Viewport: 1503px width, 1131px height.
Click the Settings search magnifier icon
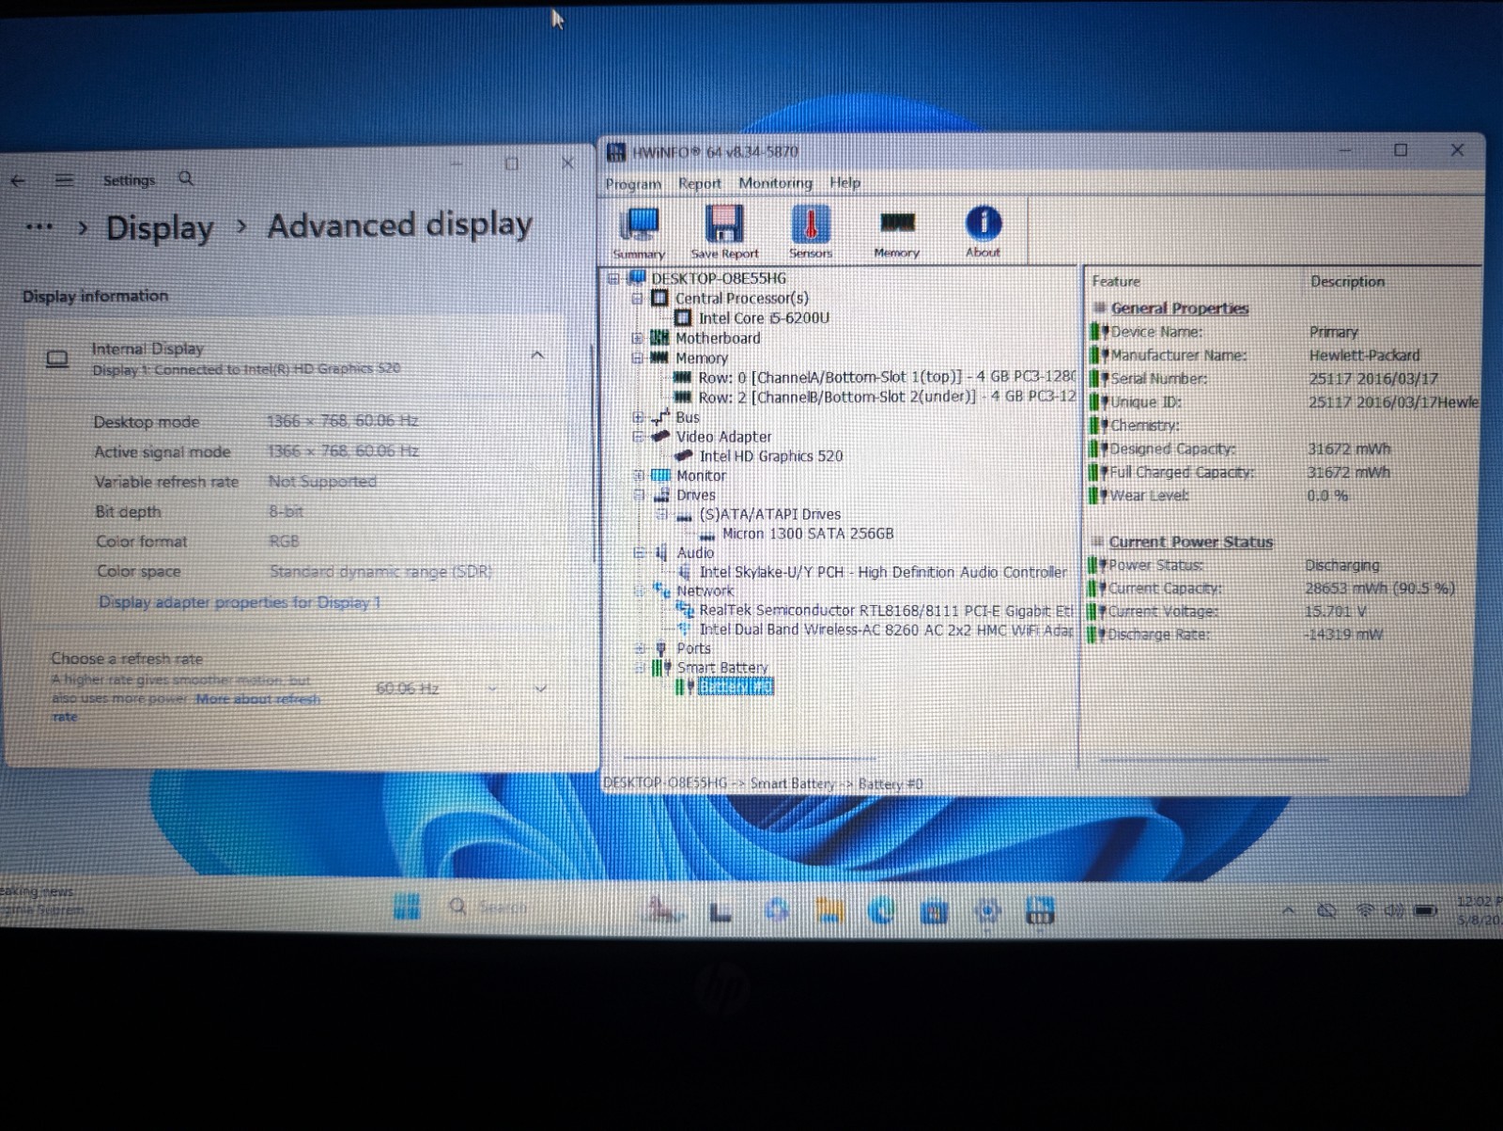pyautogui.click(x=186, y=178)
